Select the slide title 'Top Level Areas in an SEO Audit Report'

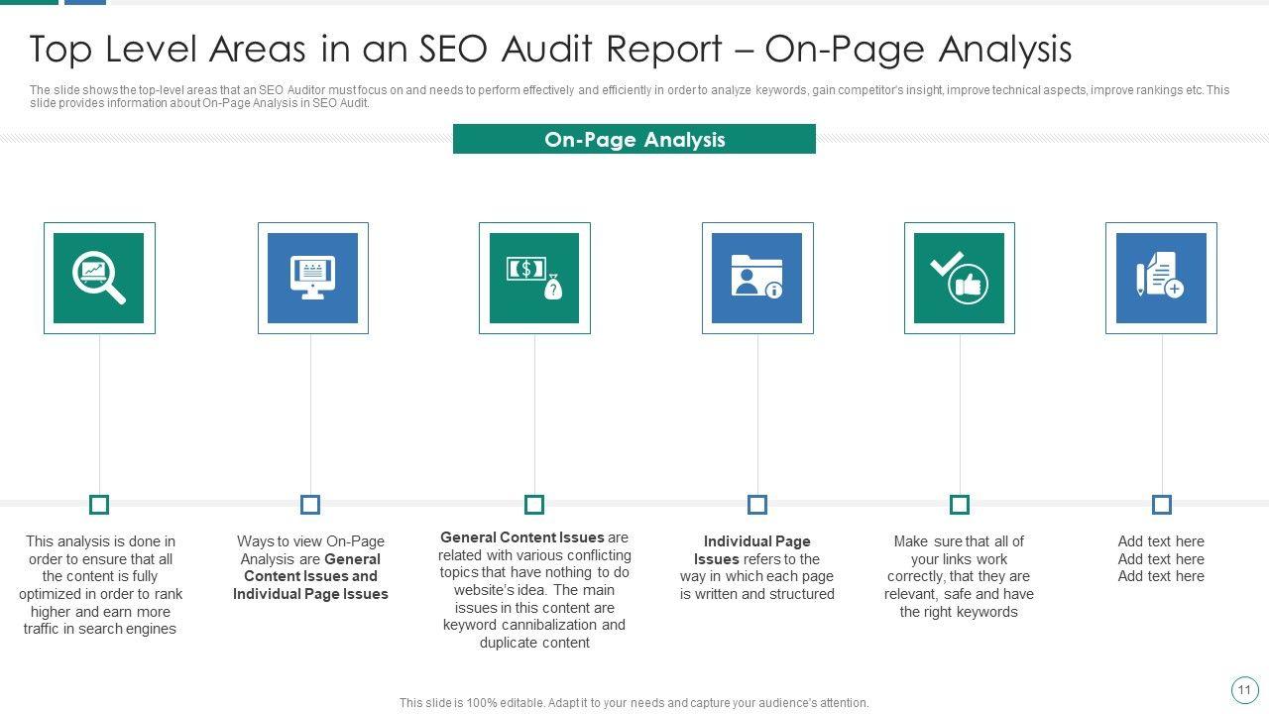click(x=550, y=49)
